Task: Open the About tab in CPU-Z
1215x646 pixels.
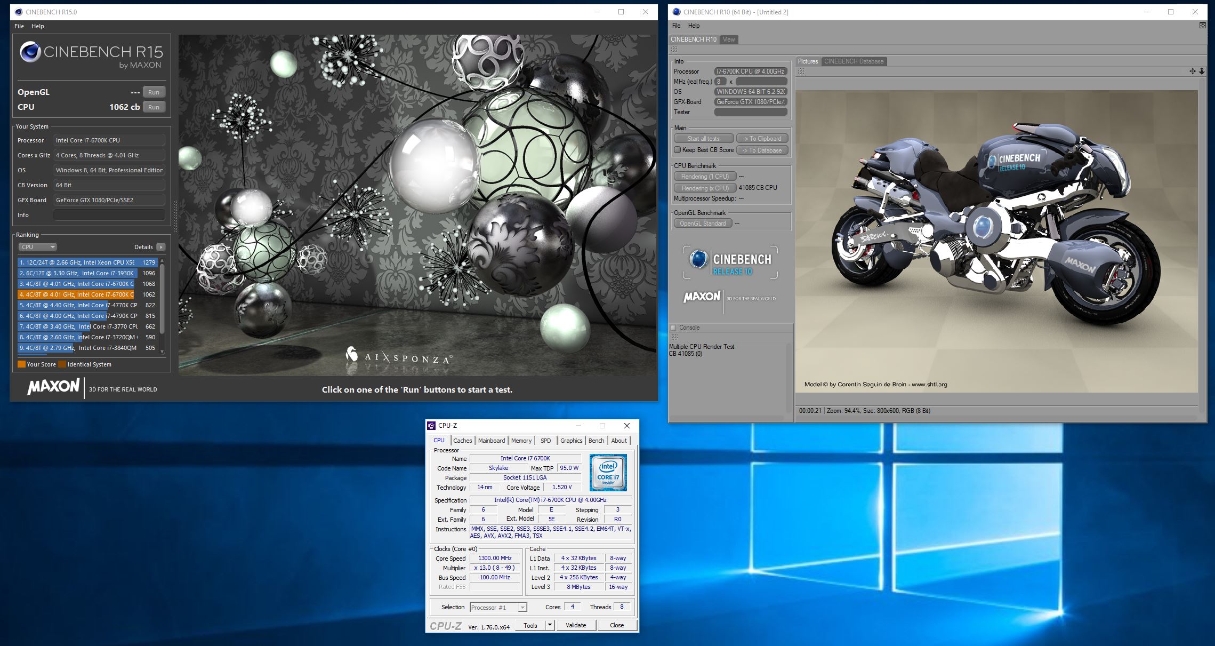Action: coord(618,441)
